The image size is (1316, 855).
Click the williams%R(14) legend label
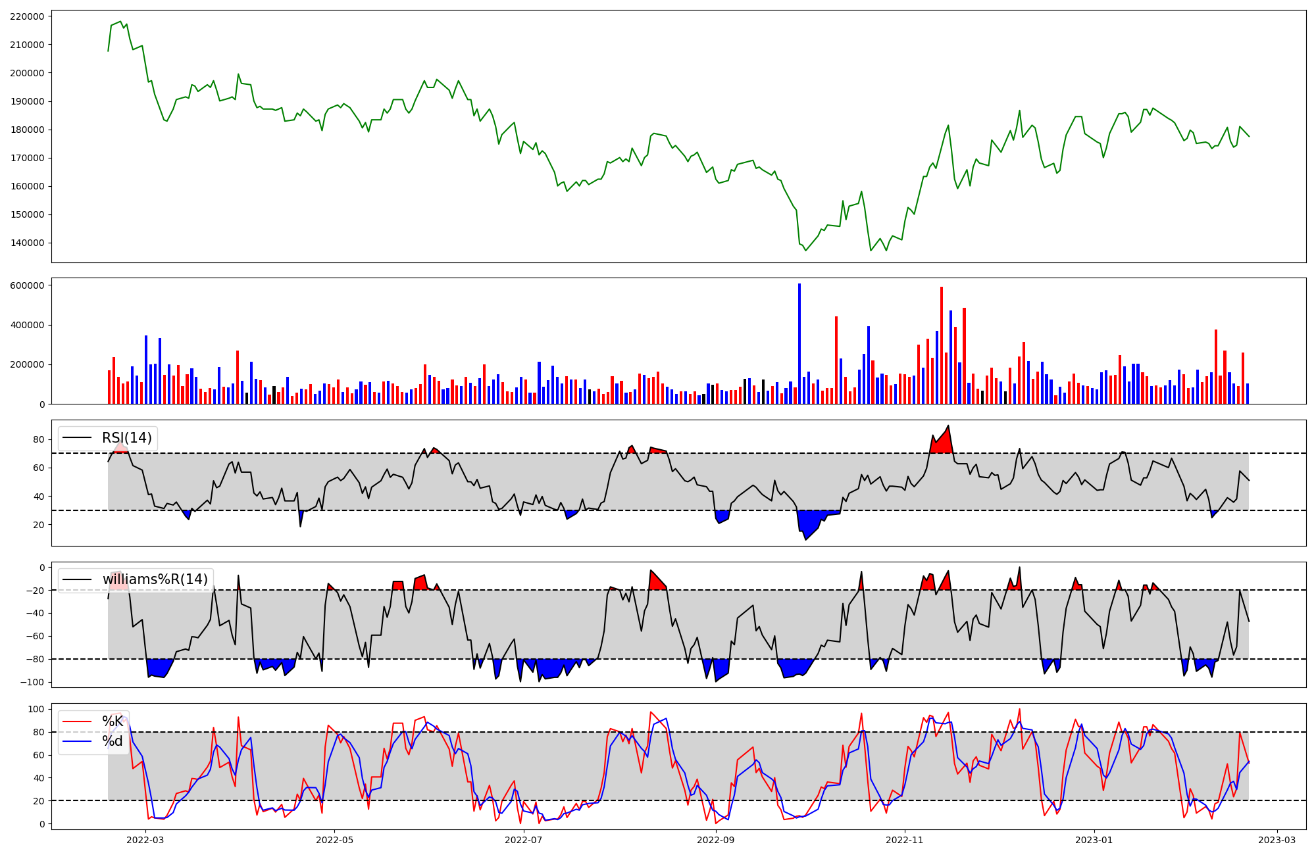pos(155,579)
